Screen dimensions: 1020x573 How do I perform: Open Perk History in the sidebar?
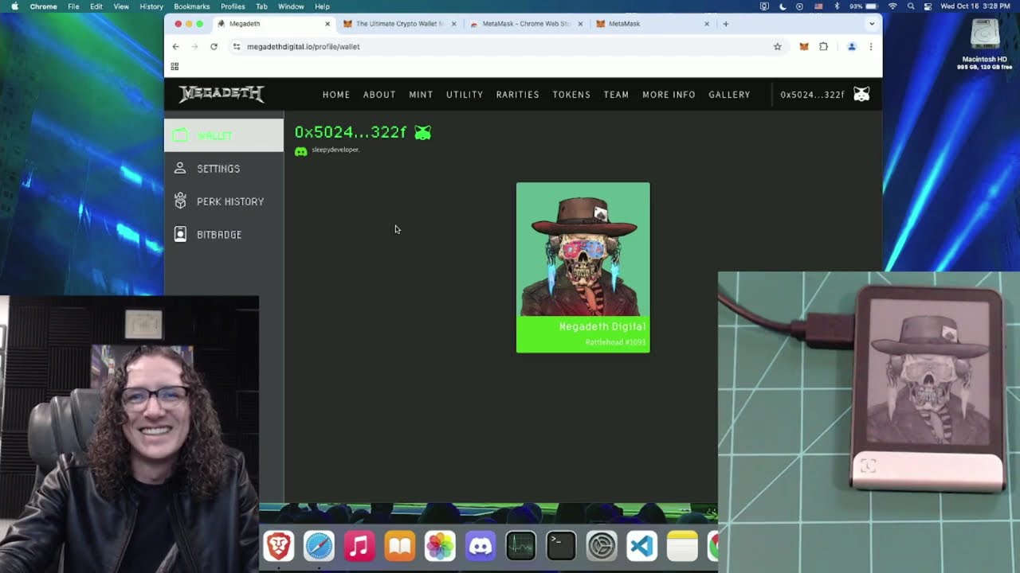tap(224, 201)
